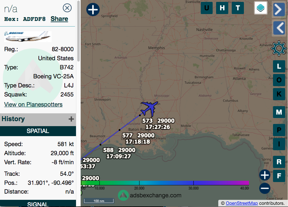Close the aircraft info panel

point(67,8)
